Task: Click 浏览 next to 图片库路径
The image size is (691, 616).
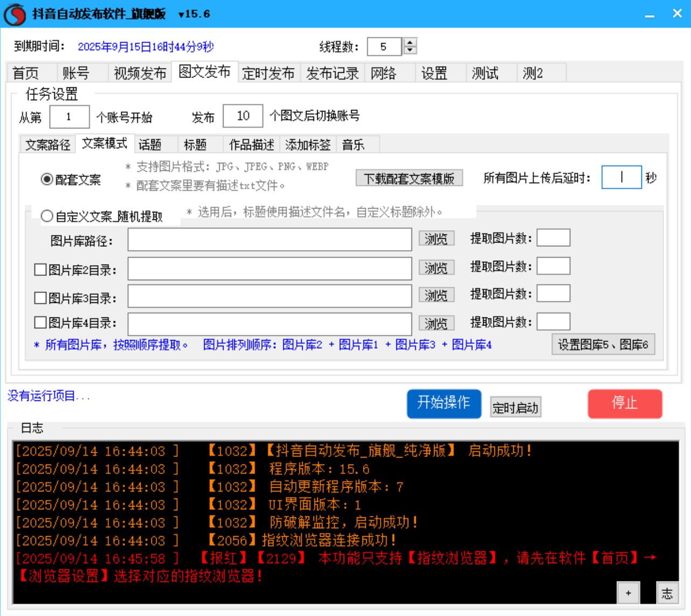Action: click(x=436, y=239)
